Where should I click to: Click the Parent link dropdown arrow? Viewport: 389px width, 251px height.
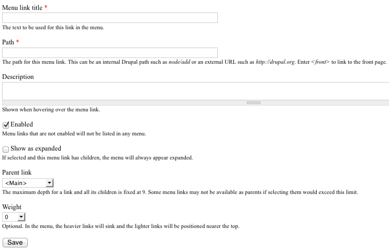49,183
